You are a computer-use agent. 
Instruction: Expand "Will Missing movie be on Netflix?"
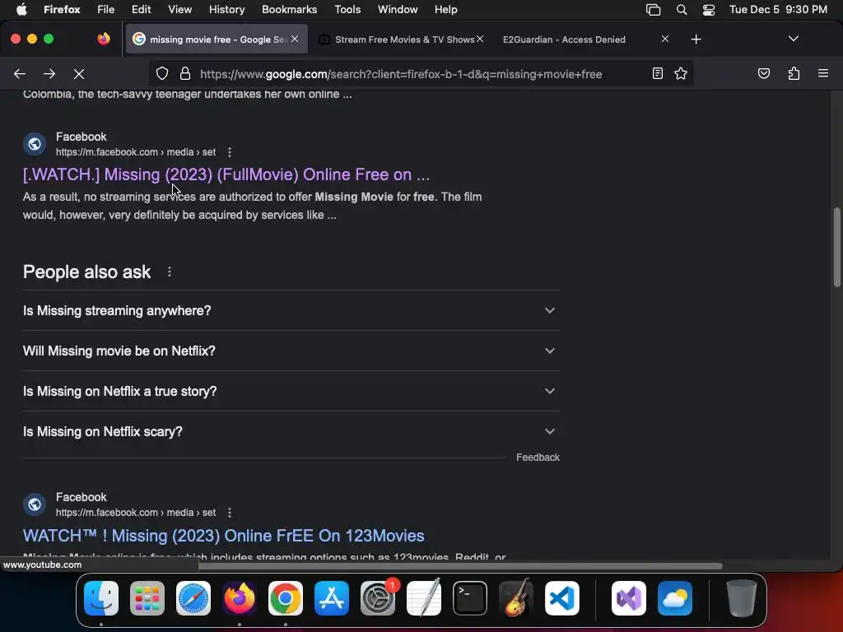click(291, 351)
